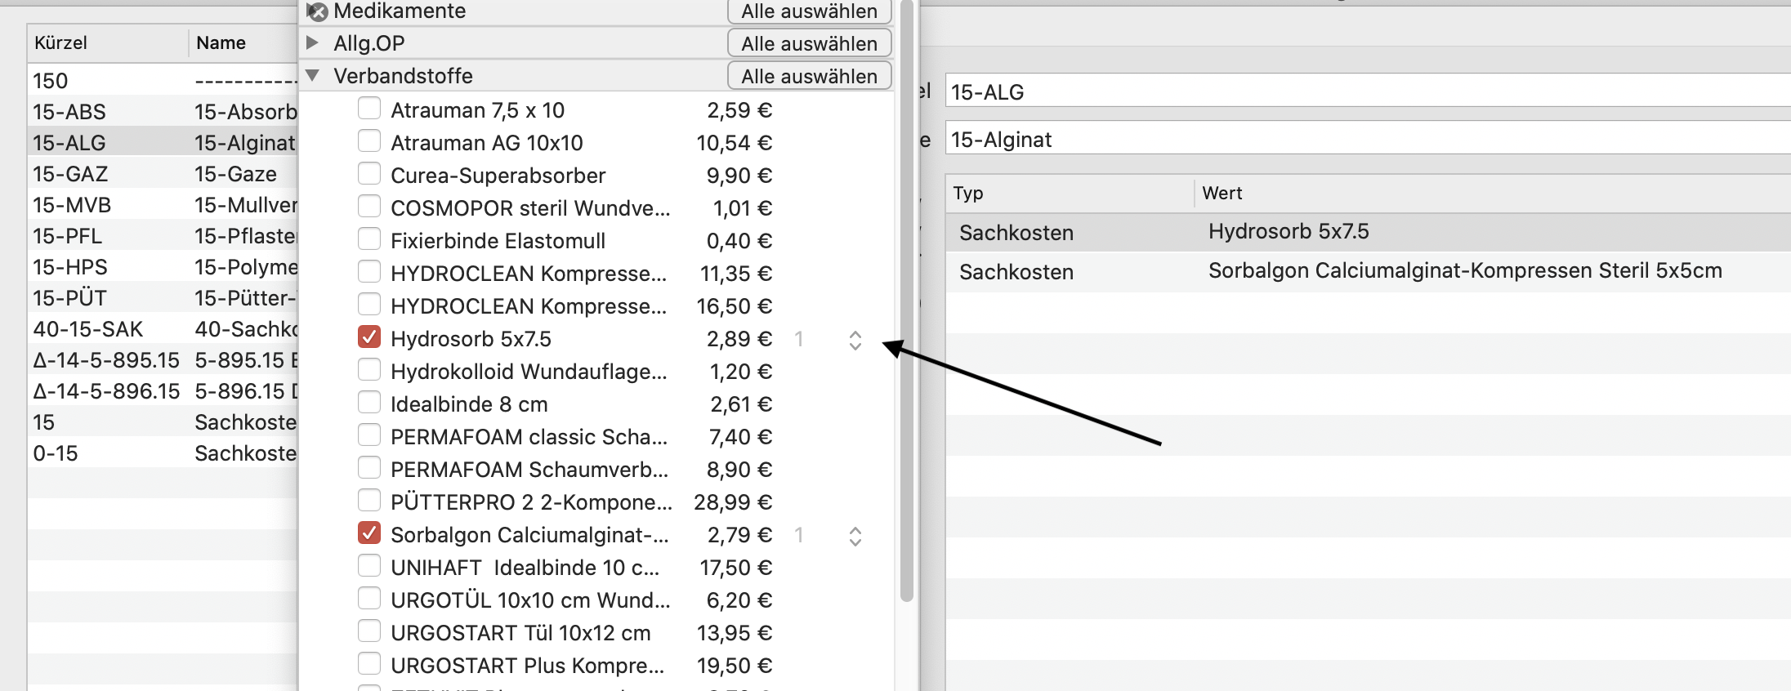This screenshot has height=691, width=1791.
Task: Select the 15-PÜT entry
Action: pos(163,298)
